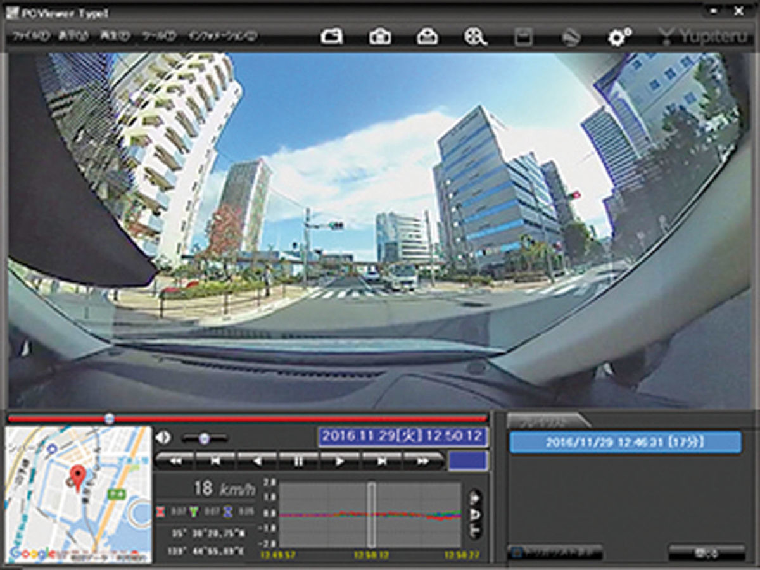Click the volume slider knob
Image resolution: width=760 pixels, height=570 pixels.
click(x=204, y=438)
